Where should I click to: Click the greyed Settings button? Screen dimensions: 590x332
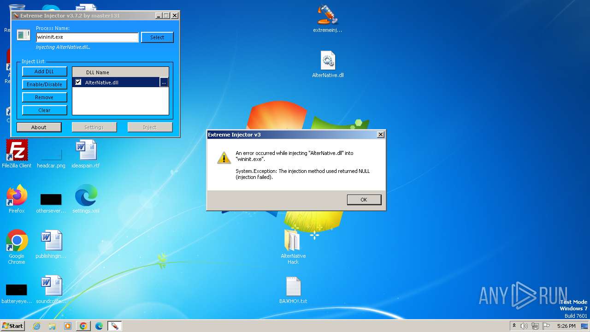click(94, 127)
